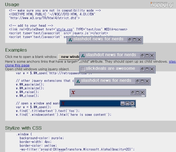Image resolution: width=176 pixels, height=152 pixels.
Task: Close slashdot window overlapping Usage code block
Action: pos(139,40)
